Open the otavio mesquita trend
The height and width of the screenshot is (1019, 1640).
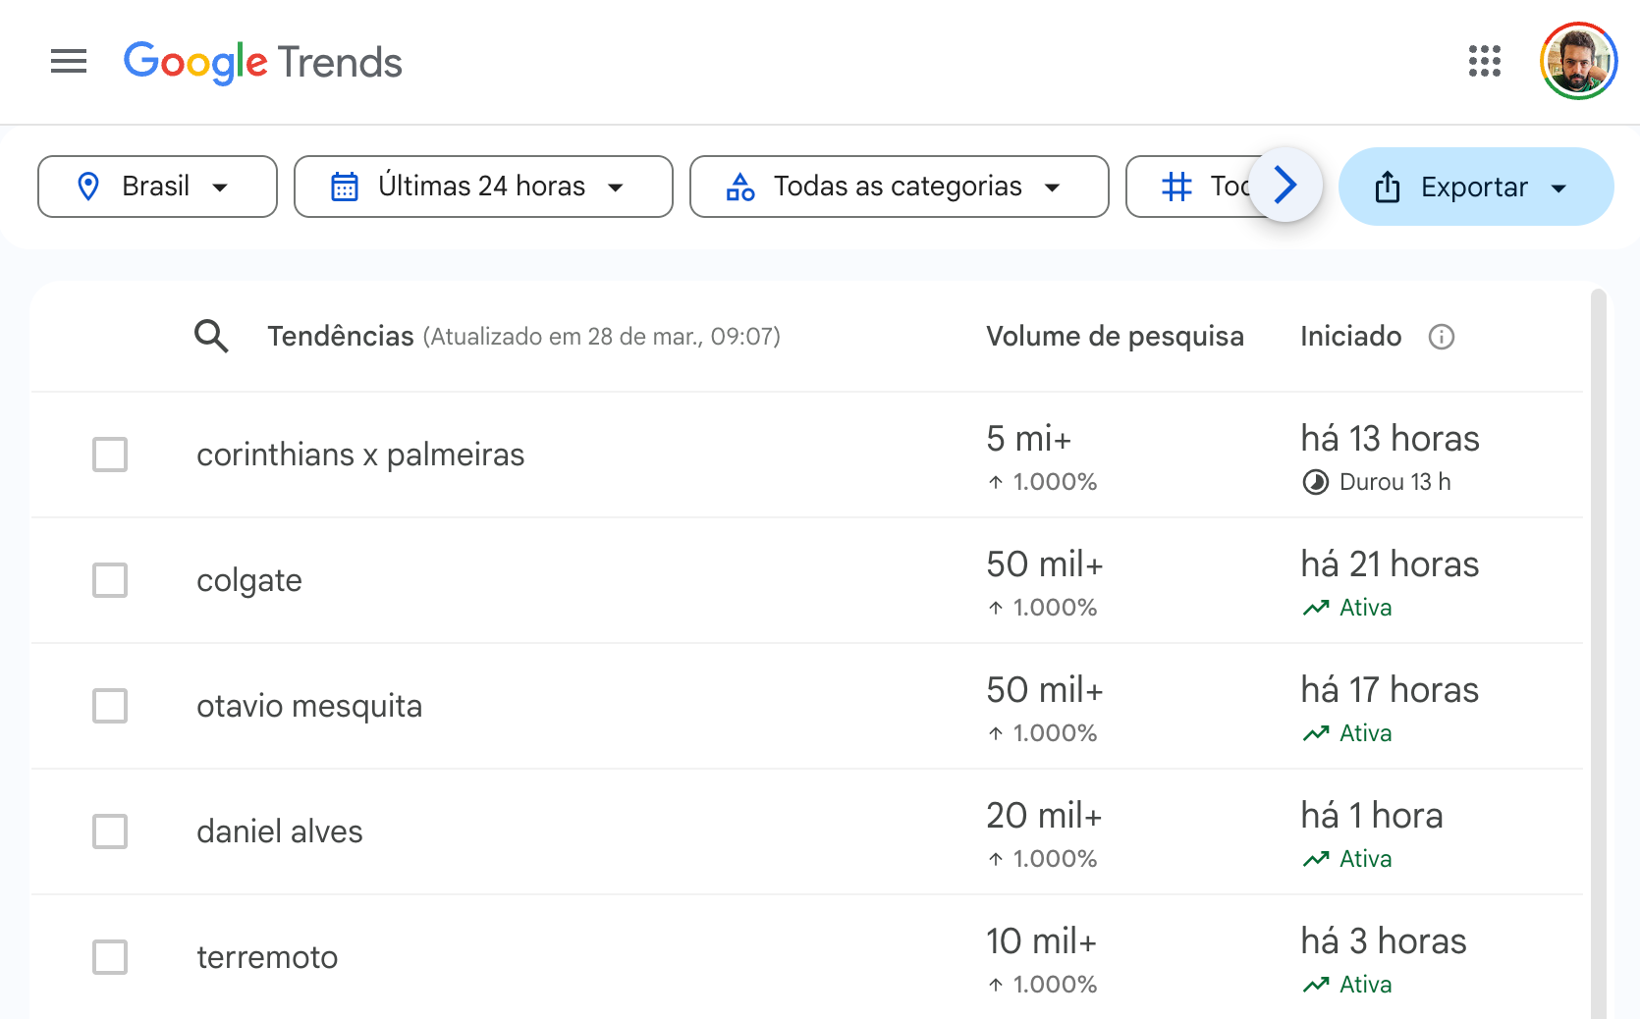click(x=309, y=706)
